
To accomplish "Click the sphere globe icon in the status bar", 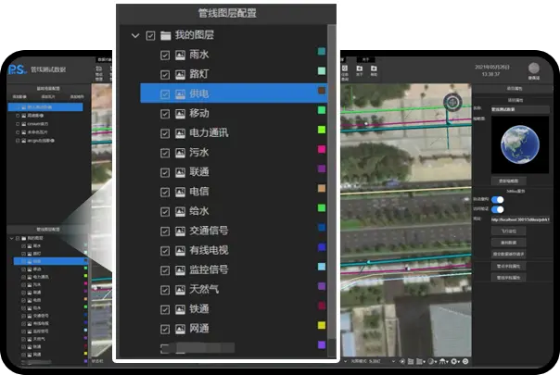I will tap(431, 361).
